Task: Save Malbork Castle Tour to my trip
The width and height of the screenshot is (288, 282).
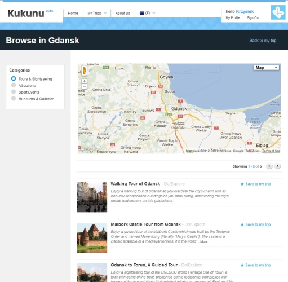Action: 258,224
